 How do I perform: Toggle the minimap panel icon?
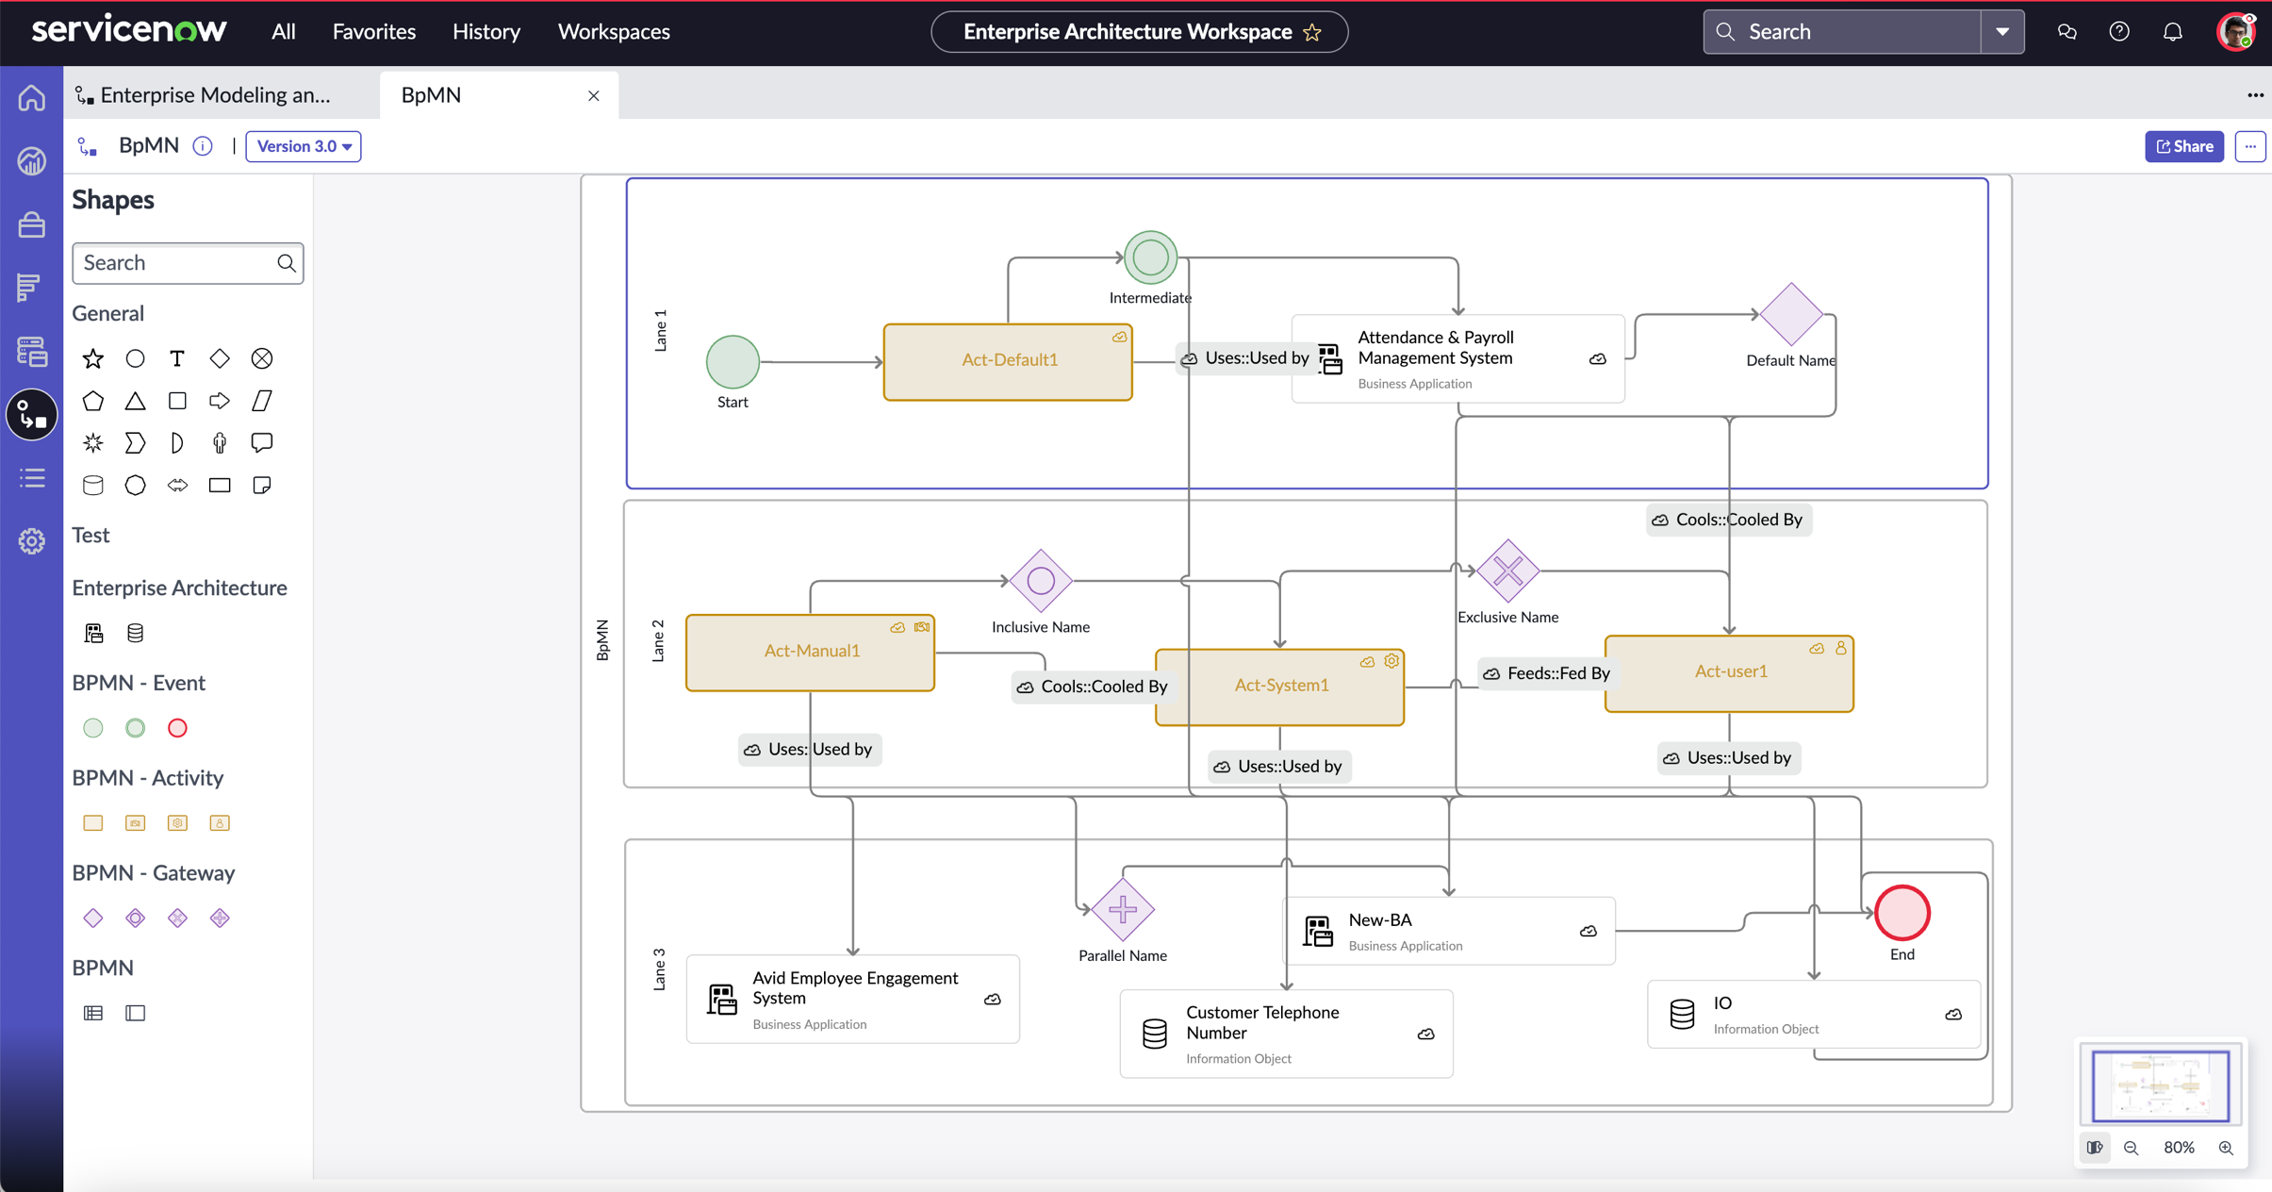(x=2095, y=1148)
